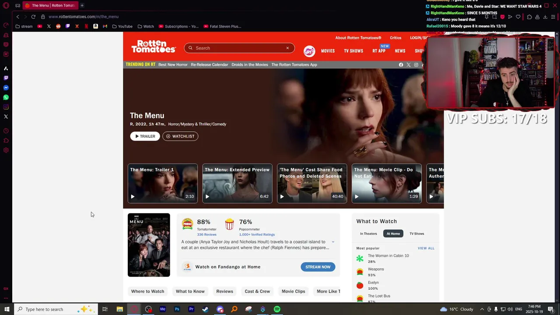Open the stream bookmarks folder
This screenshot has width=560, height=315.
pos(24,26)
